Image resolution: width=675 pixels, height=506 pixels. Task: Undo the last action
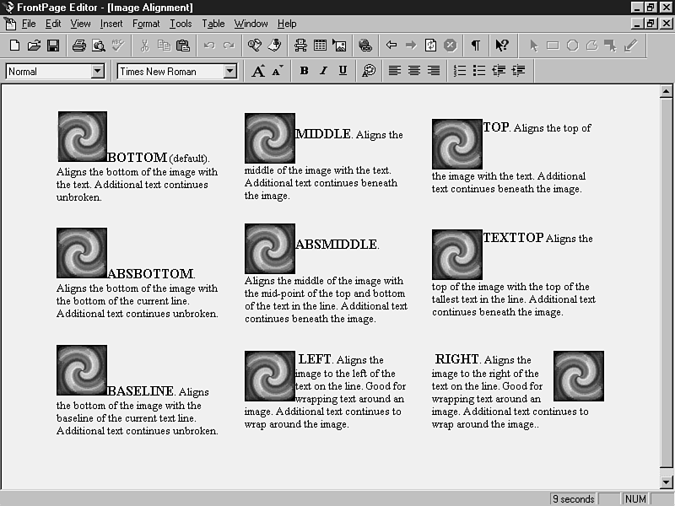coord(209,46)
